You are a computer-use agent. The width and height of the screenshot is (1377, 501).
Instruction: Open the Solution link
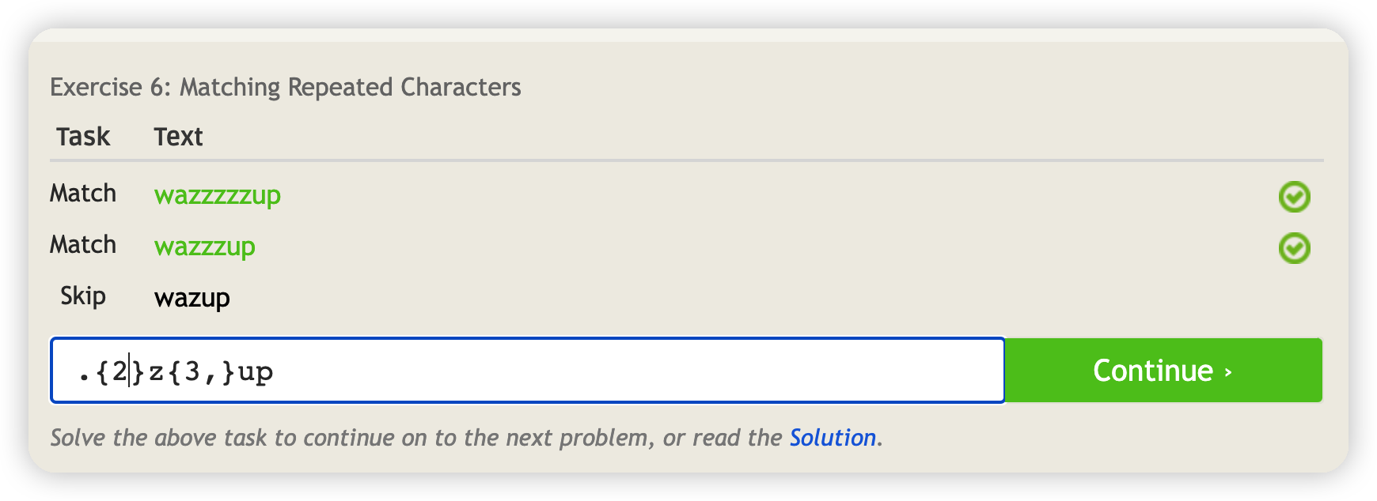[x=833, y=438]
